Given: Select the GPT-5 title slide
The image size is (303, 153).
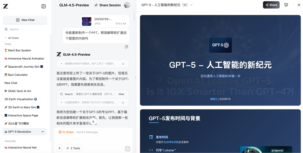Looking at the screenshot, I should pos(220,60).
